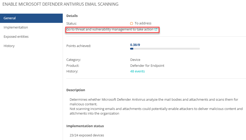Screen dimensions: 246x140
Task: Open the 48 events history link
Action: 137,71
